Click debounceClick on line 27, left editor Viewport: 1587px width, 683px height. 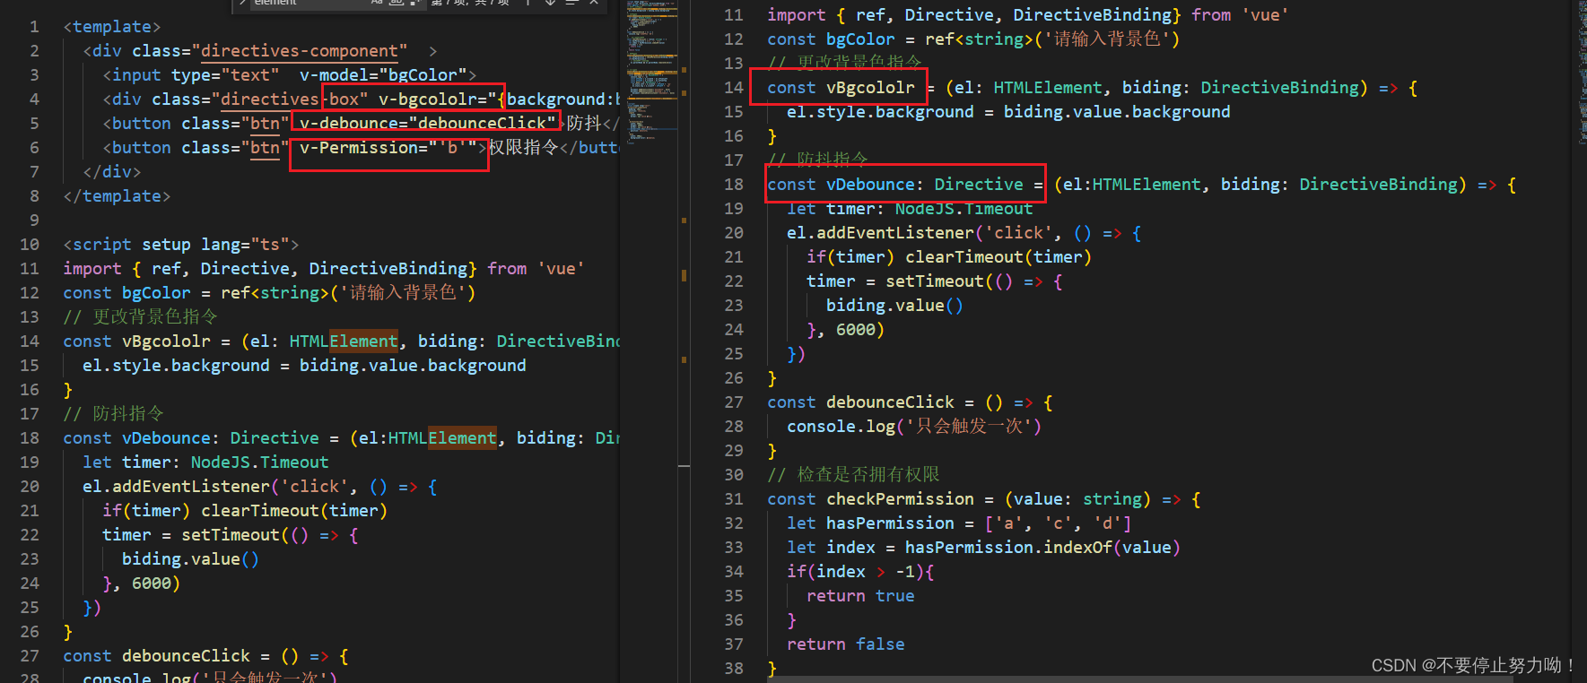(186, 656)
